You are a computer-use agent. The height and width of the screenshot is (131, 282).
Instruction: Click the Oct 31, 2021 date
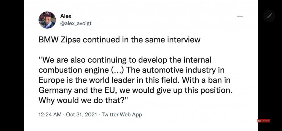[82, 115]
